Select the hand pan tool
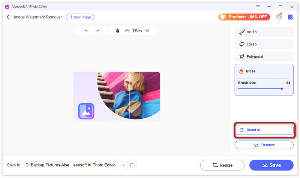This screenshot has height=178, width=300. pos(117,30)
